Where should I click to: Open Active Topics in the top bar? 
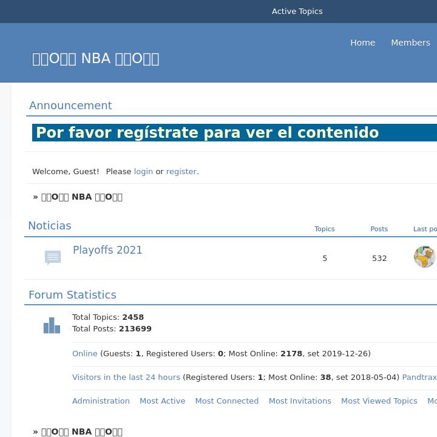coord(297,12)
